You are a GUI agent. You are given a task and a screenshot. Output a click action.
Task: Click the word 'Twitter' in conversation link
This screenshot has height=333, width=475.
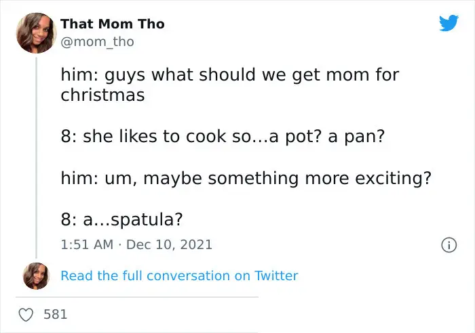click(x=276, y=275)
